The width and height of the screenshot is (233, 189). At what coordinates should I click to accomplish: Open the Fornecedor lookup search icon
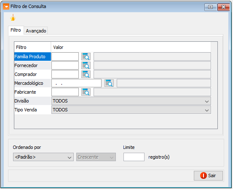86,65
